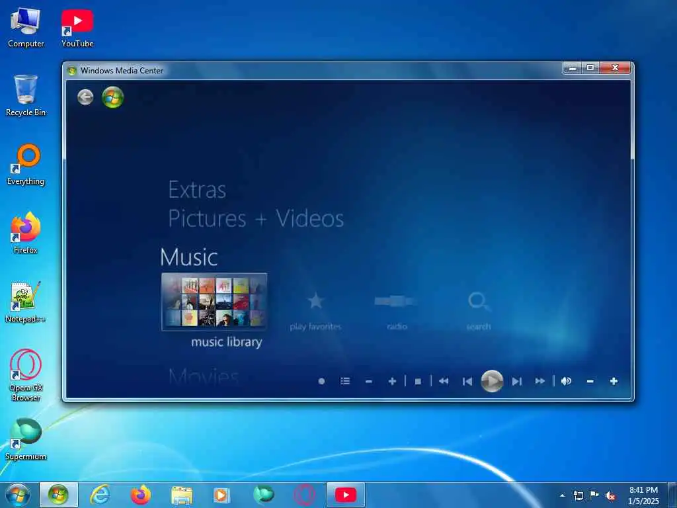Click channel down minus button
Image resolution: width=677 pixels, height=508 pixels.
tap(368, 382)
